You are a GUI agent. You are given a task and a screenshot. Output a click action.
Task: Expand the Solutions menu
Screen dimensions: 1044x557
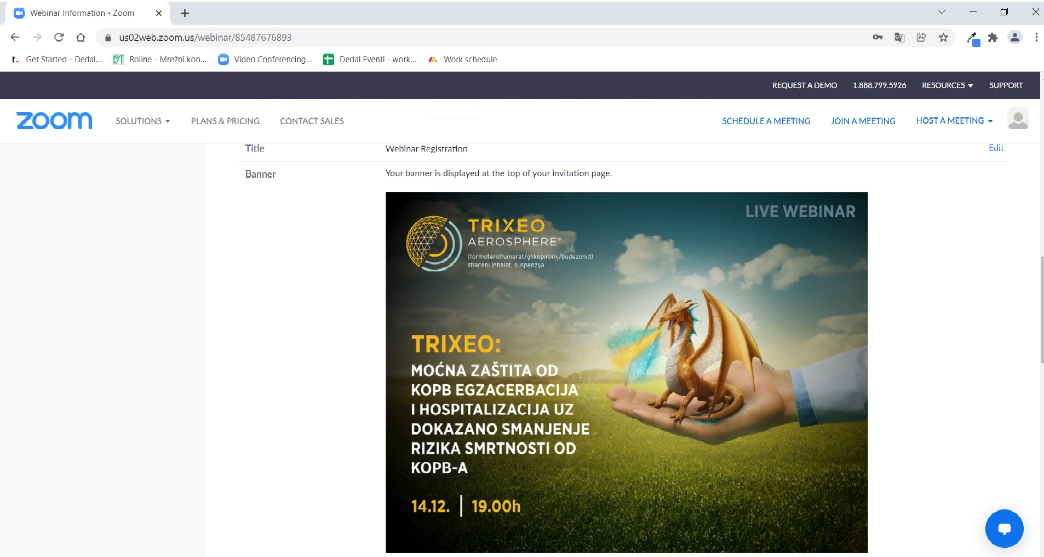coord(142,121)
